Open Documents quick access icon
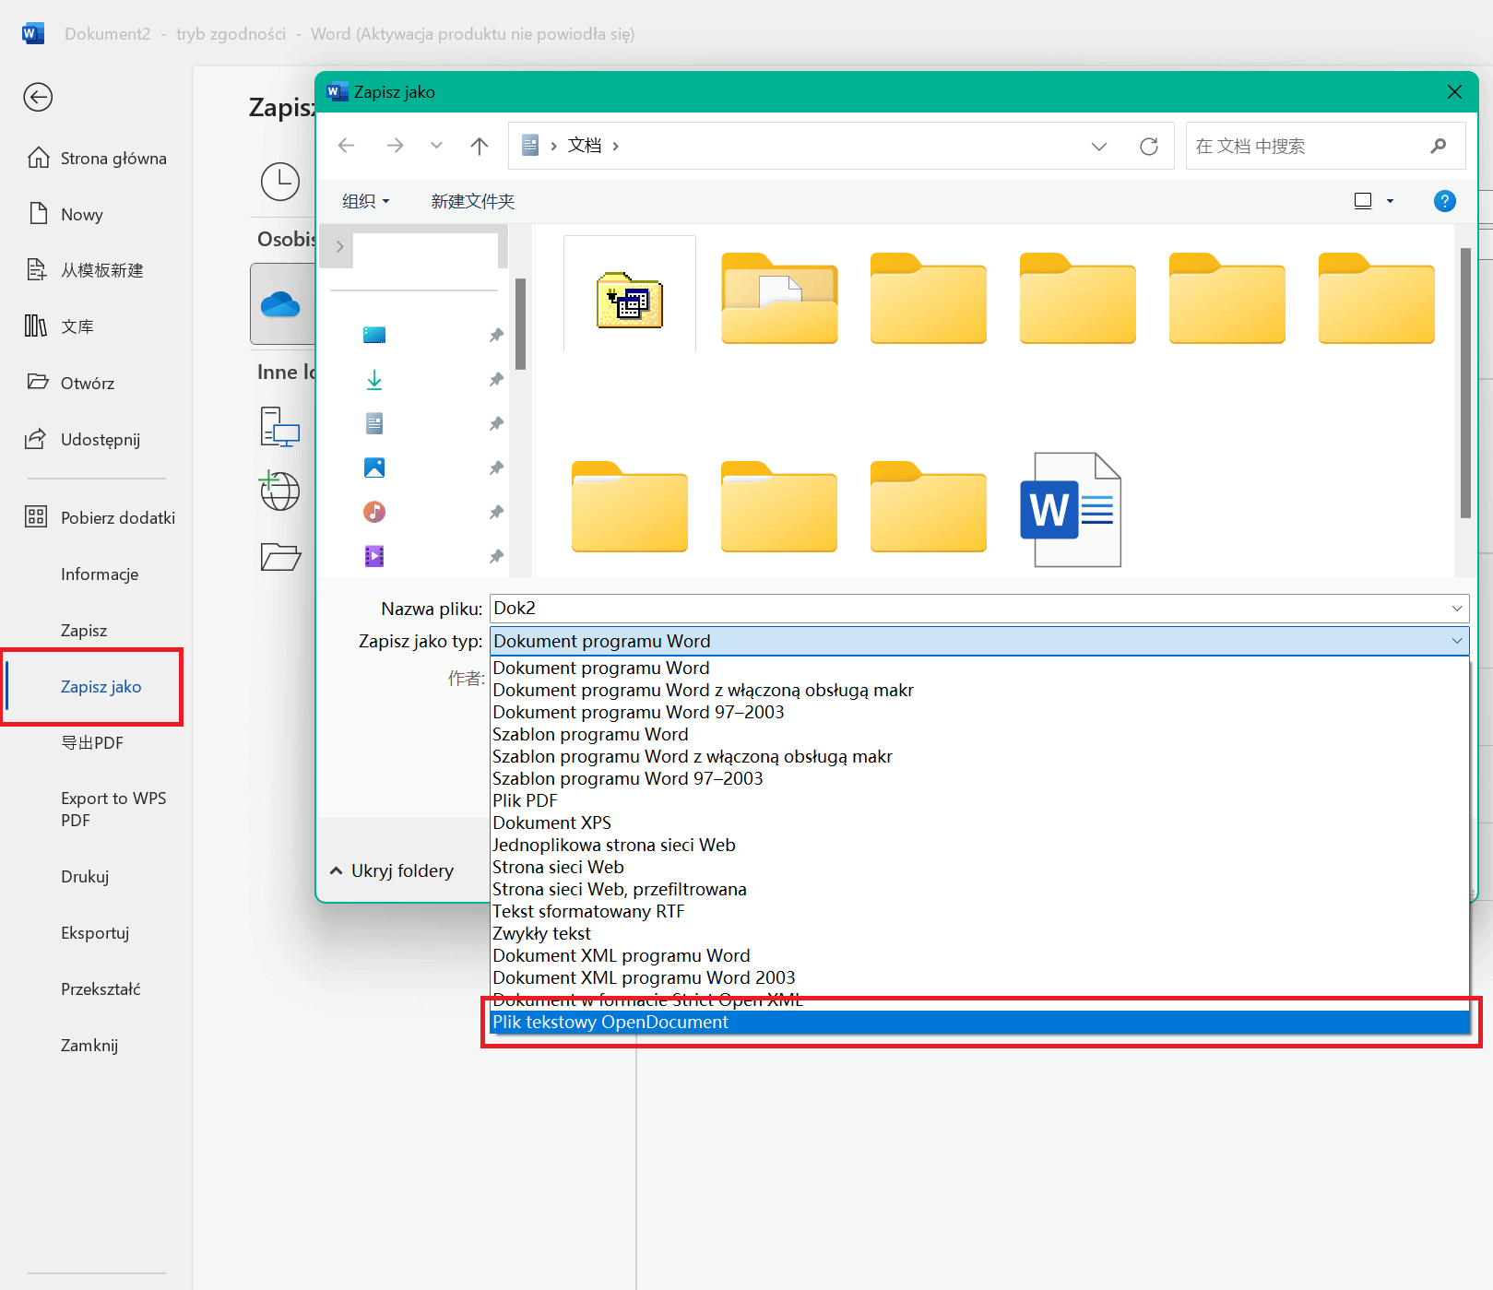Screen dimensions: 1493x1290 click(x=374, y=423)
